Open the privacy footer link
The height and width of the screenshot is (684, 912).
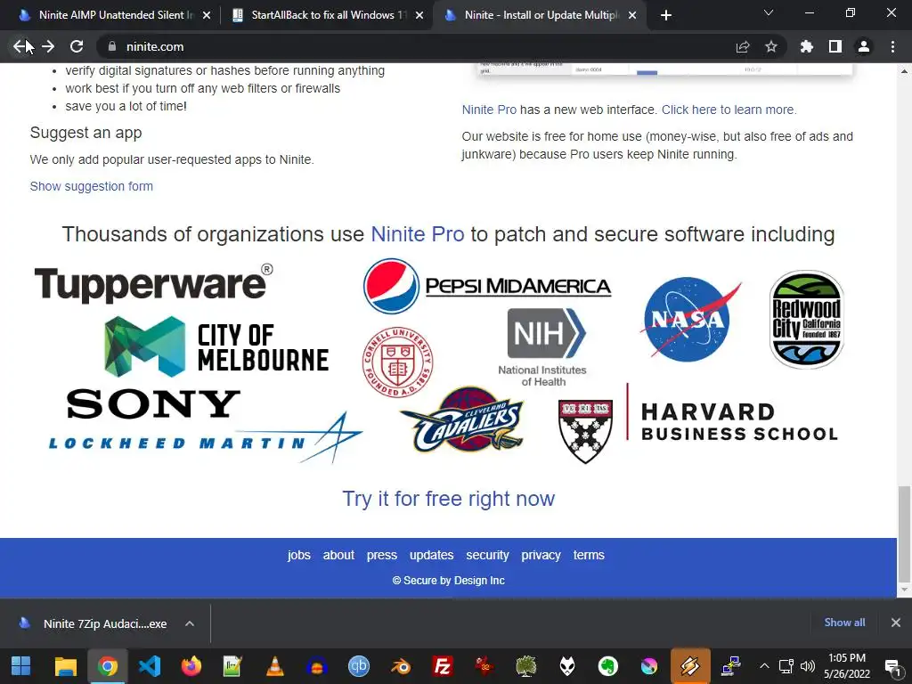541,555
